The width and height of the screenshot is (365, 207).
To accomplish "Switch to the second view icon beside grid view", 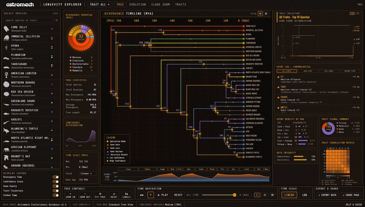I will click(x=266, y=13).
